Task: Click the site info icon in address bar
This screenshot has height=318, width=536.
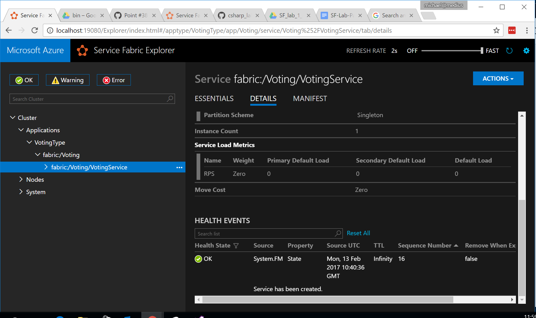Action: click(x=50, y=30)
